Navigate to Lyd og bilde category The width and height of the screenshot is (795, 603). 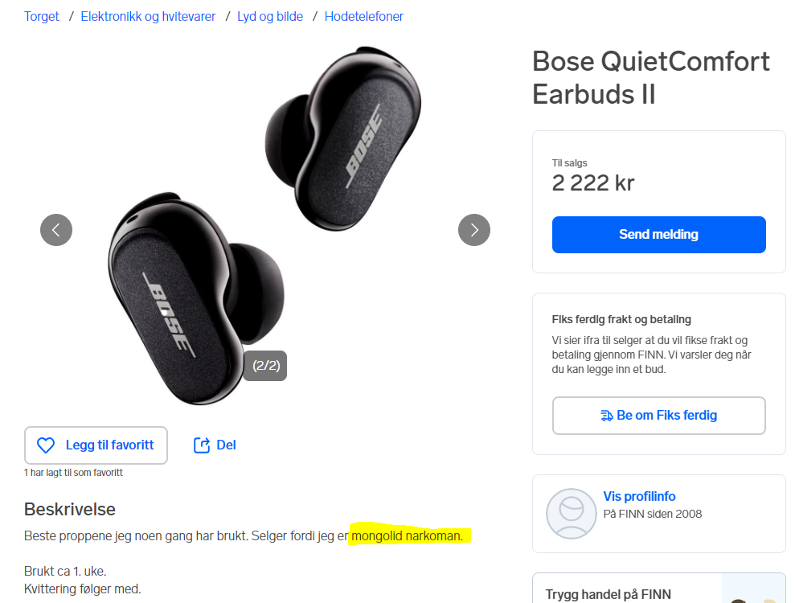pyautogui.click(x=270, y=16)
